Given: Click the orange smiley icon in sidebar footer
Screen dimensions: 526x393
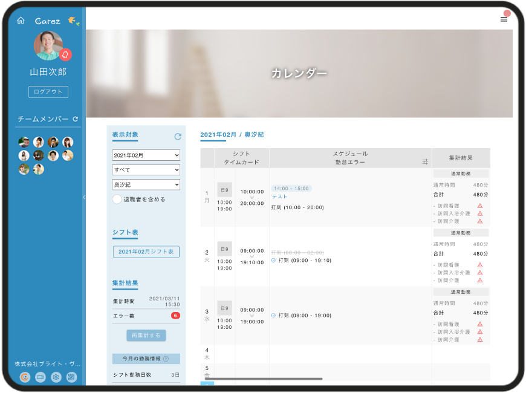Looking at the screenshot, I should [25, 377].
